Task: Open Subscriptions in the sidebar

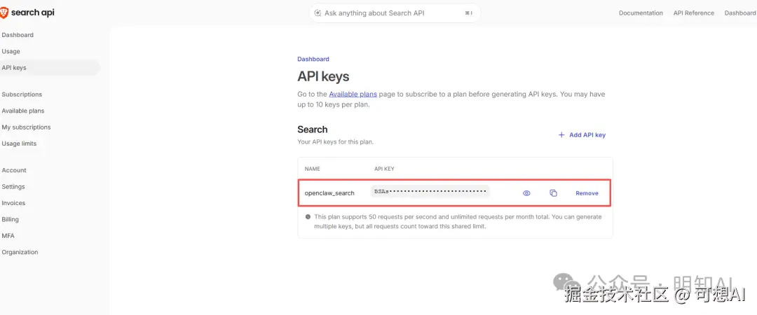Action: [22, 94]
